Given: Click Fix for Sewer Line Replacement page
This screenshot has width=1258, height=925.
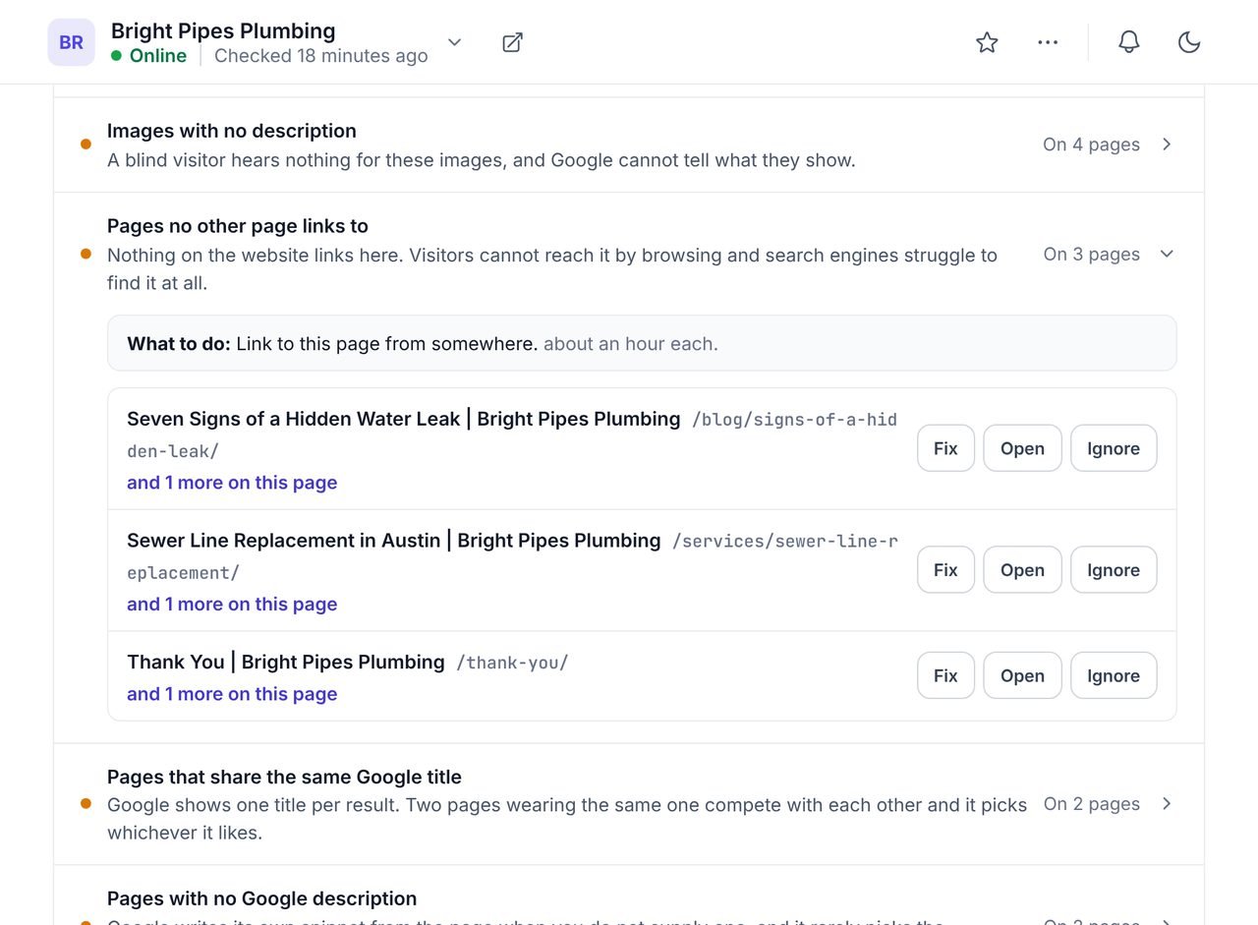Looking at the screenshot, I should tap(945, 570).
